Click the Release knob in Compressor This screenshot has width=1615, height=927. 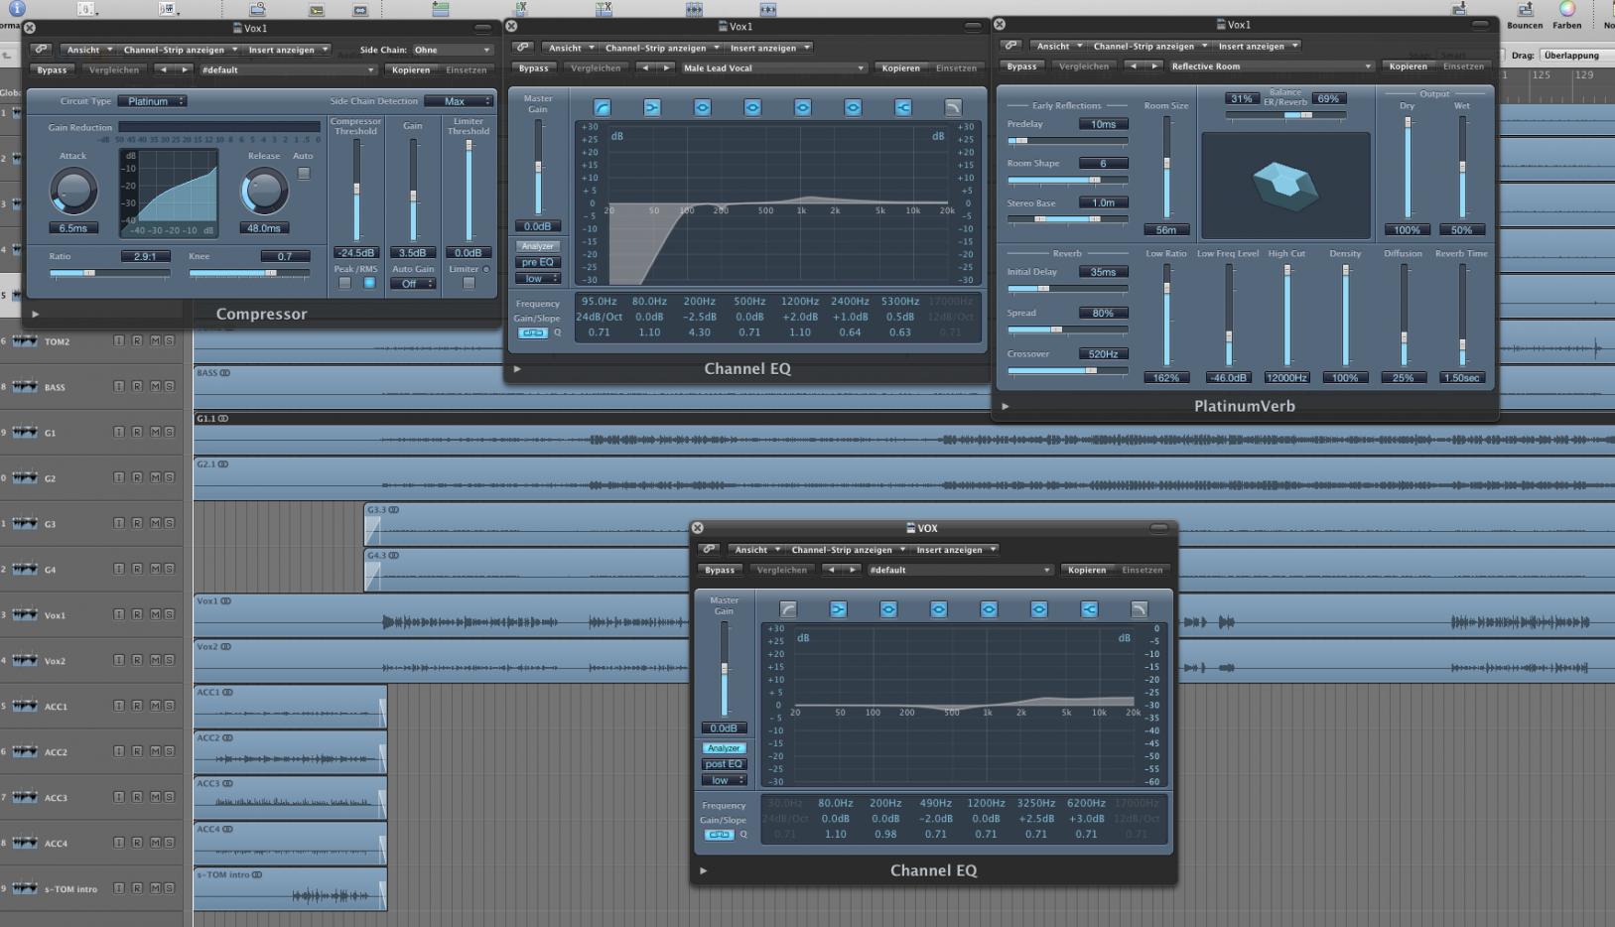coord(264,191)
